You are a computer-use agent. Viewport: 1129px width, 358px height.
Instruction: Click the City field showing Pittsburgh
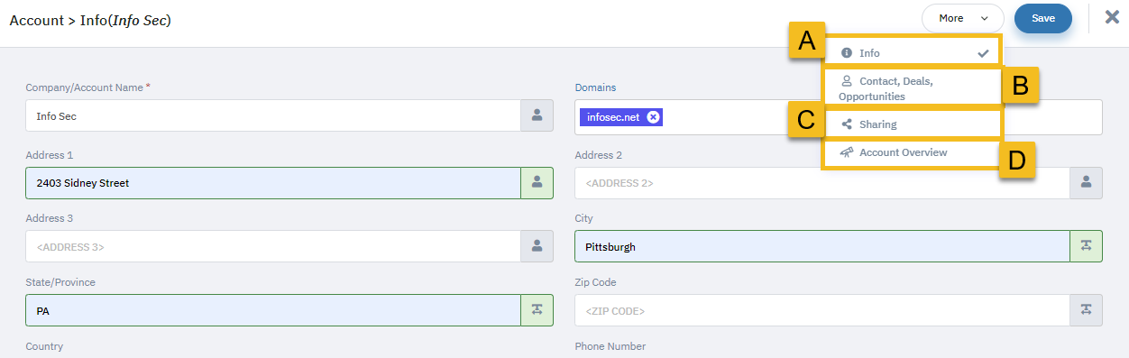point(822,246)
